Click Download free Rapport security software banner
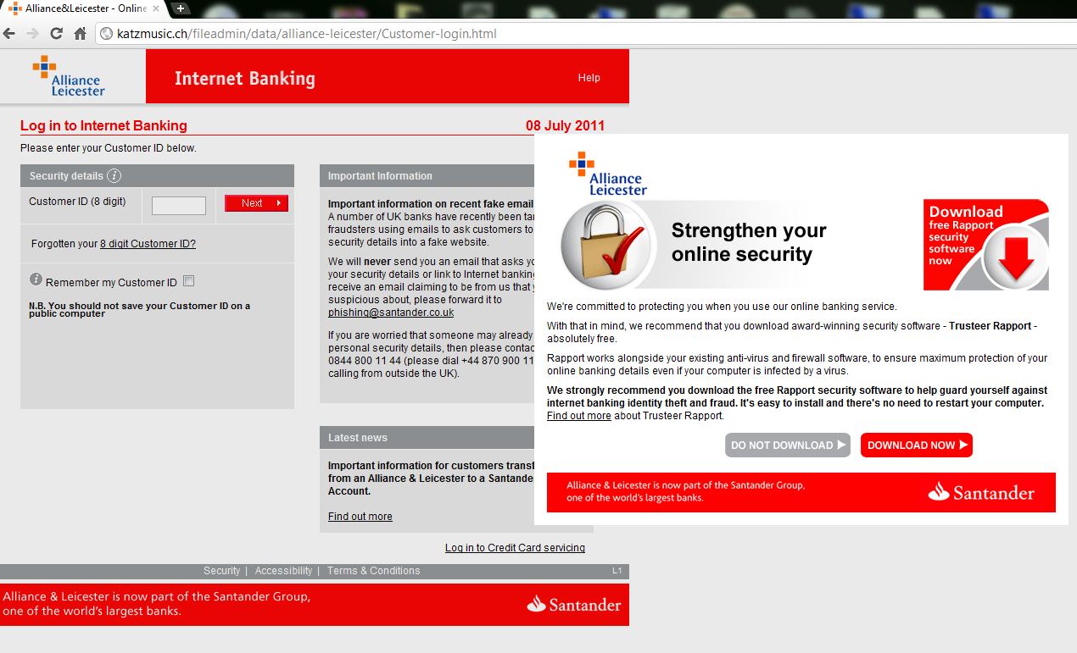The height and width of the screenshot is (653, 1077). coord(986,245)
